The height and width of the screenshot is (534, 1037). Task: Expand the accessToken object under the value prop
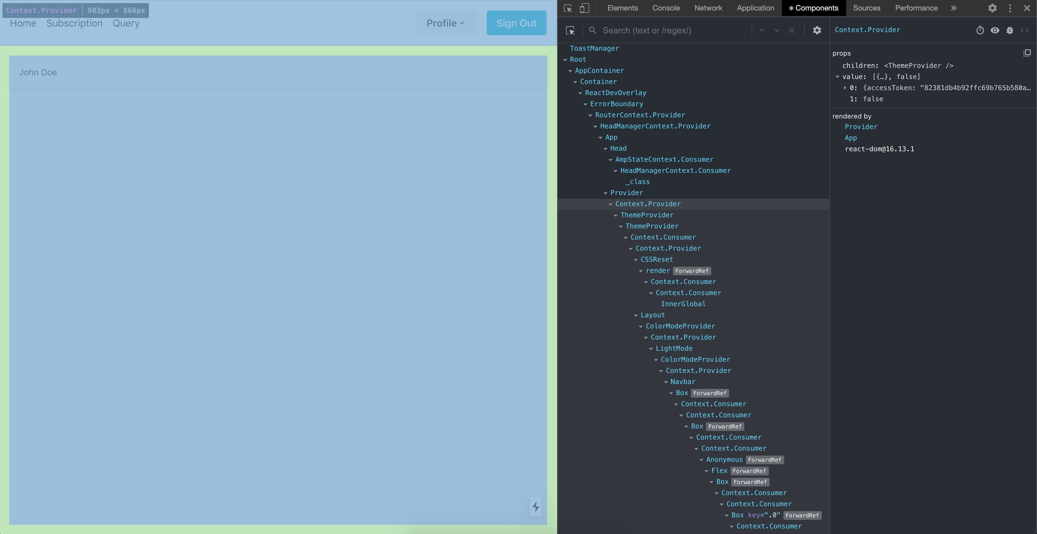845,87
